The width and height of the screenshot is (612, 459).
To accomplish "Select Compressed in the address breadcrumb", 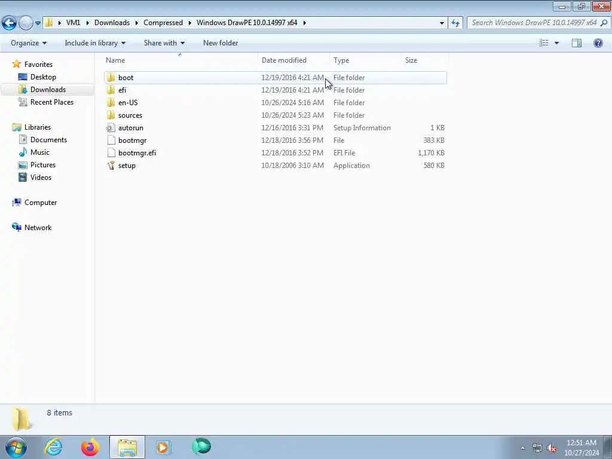I will pyautogui.click(x=163, y=23).
